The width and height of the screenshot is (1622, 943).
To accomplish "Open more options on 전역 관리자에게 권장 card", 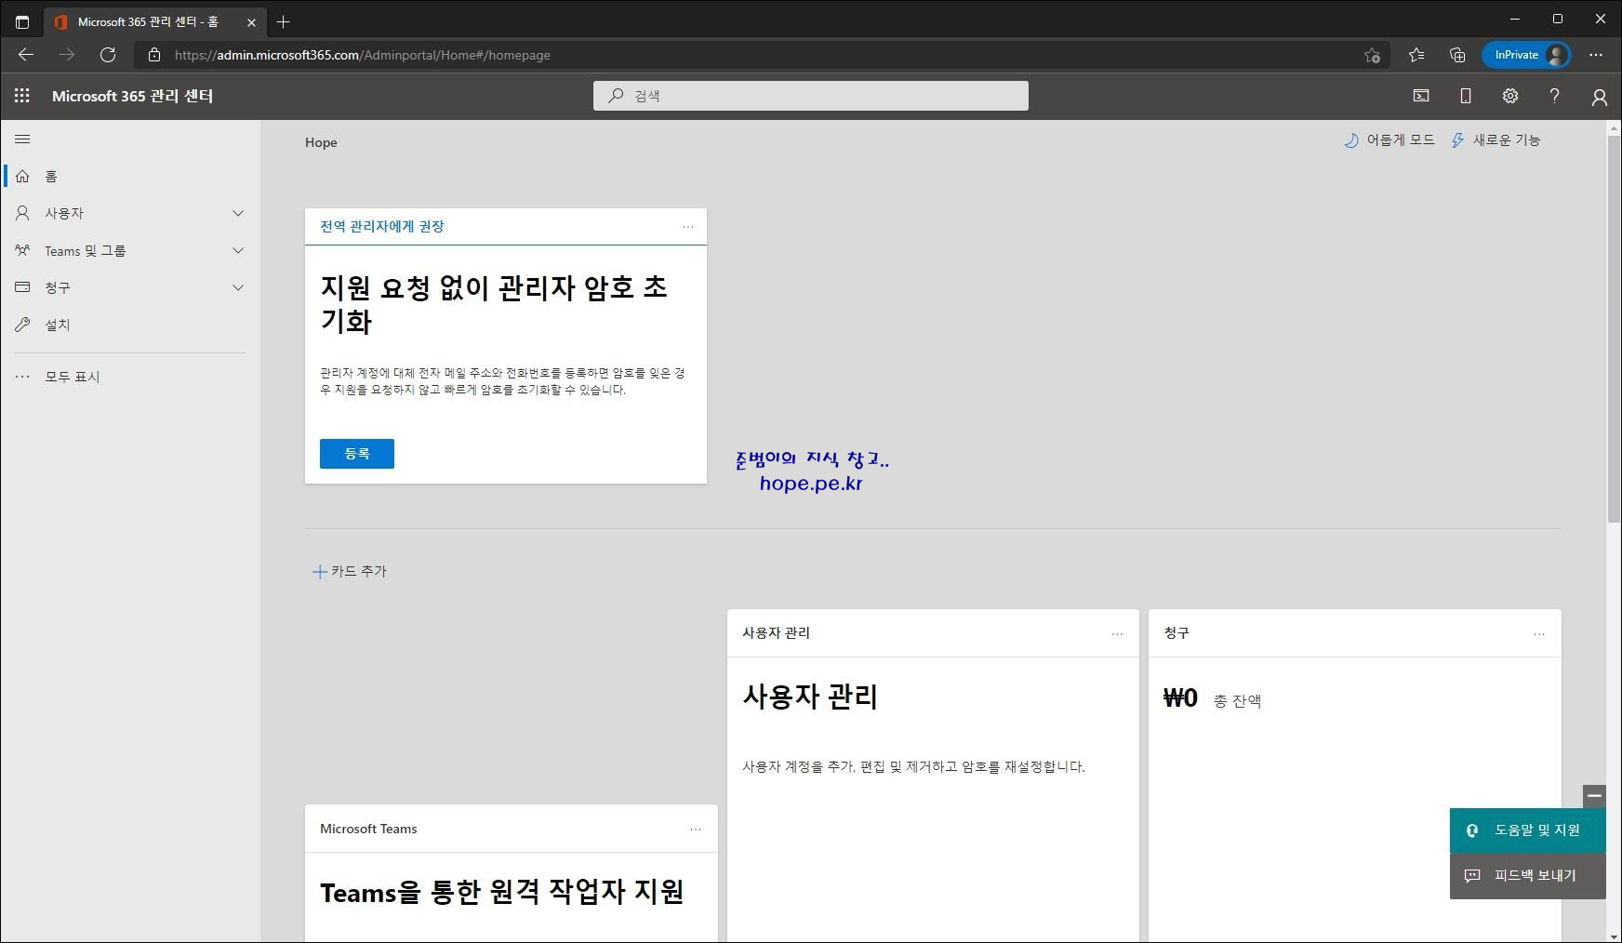I will click(688, 227).
